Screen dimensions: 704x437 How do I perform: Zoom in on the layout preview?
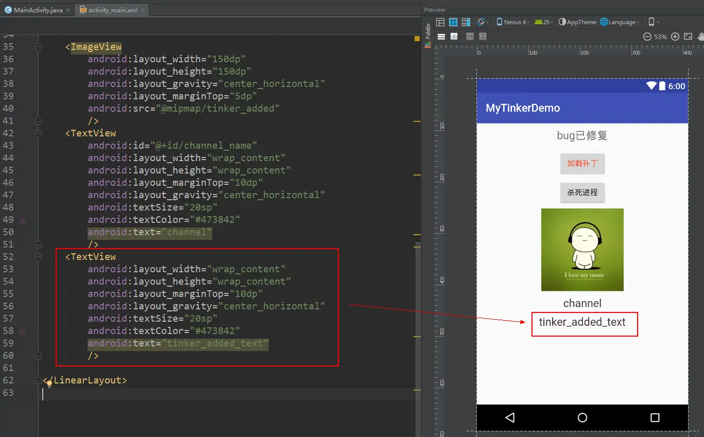(x=675, y=37)
